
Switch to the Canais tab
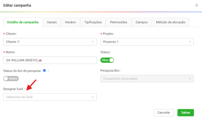pos(52,22)
